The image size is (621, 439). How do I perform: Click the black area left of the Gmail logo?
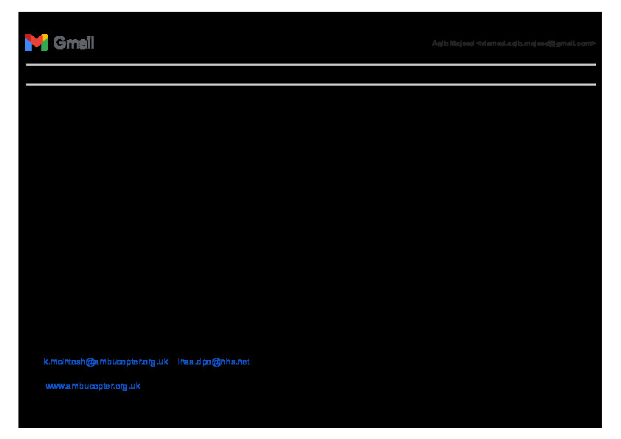(21, 43)
